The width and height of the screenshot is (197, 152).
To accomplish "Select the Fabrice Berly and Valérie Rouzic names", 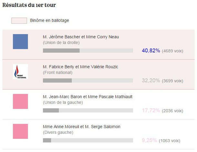I will 80,67.
